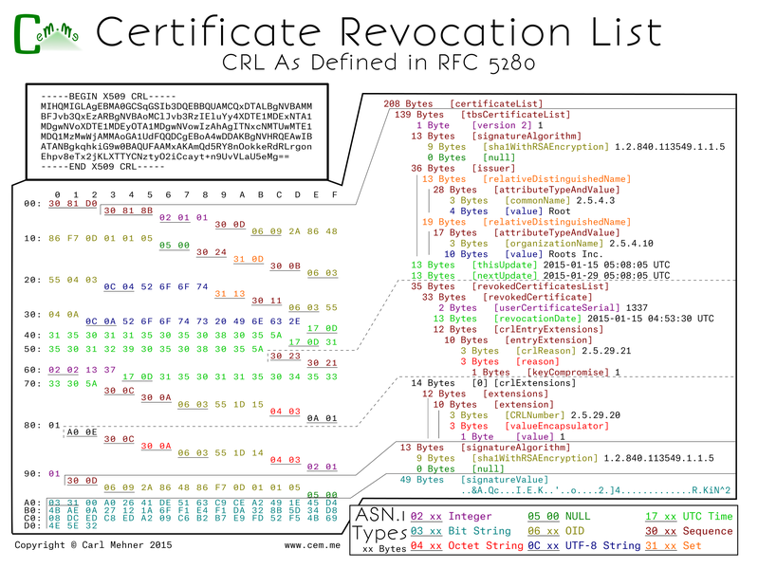Click the [signatureValue] field label
This screenshot has height=568, width=758.
point(504,480)
